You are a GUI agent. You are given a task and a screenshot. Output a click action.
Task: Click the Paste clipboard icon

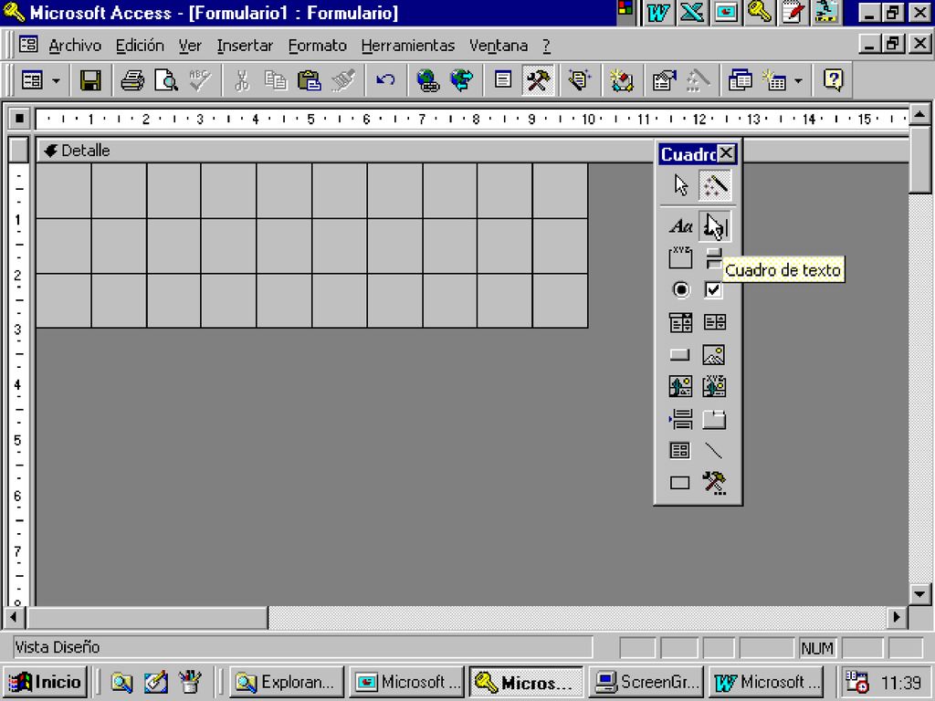pos(309,80)
